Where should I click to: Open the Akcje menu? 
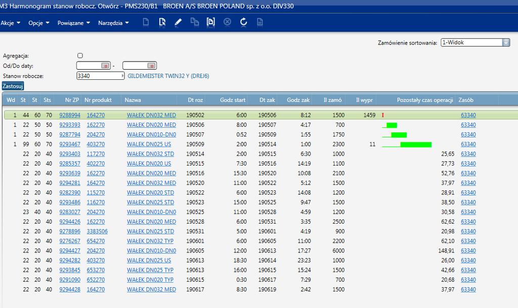pyautogui.click(x=11, y=23)
